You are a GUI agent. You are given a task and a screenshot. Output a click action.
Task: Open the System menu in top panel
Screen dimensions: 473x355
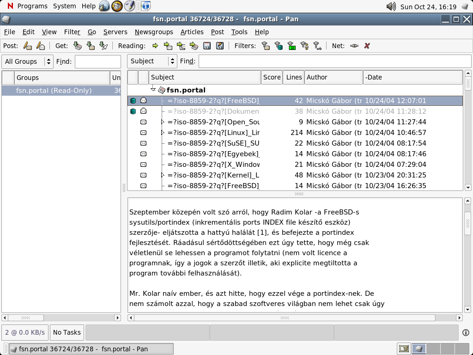tap(64, 6)
